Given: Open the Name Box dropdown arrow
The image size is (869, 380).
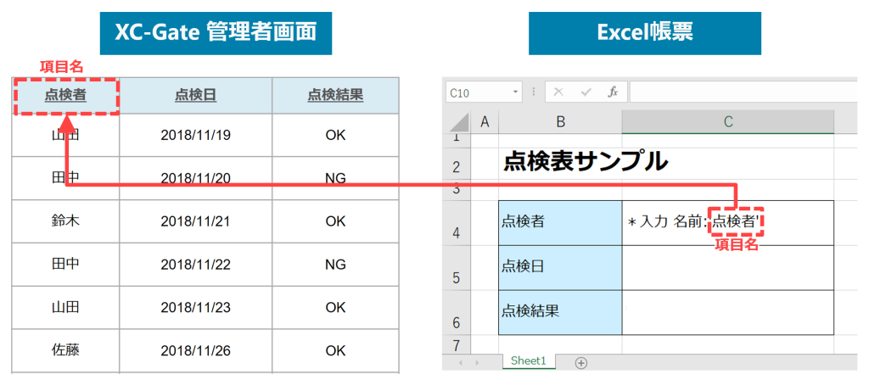Looking at the screenshot, I should click(x=516, y=92).
